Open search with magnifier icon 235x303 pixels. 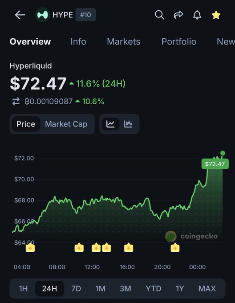pyautogui.click(x=159, y=15)
